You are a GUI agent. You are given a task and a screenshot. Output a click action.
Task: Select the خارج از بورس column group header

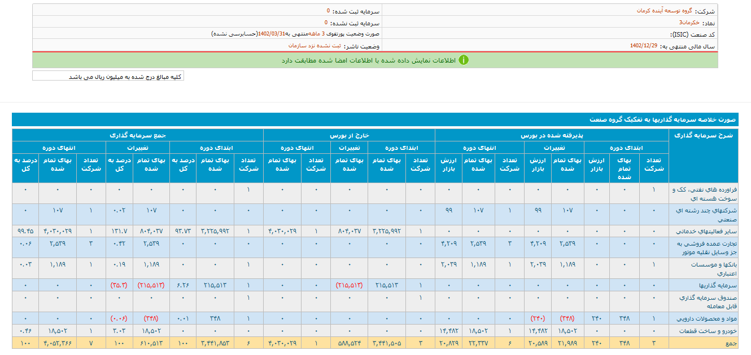click(x=349, y=135)
